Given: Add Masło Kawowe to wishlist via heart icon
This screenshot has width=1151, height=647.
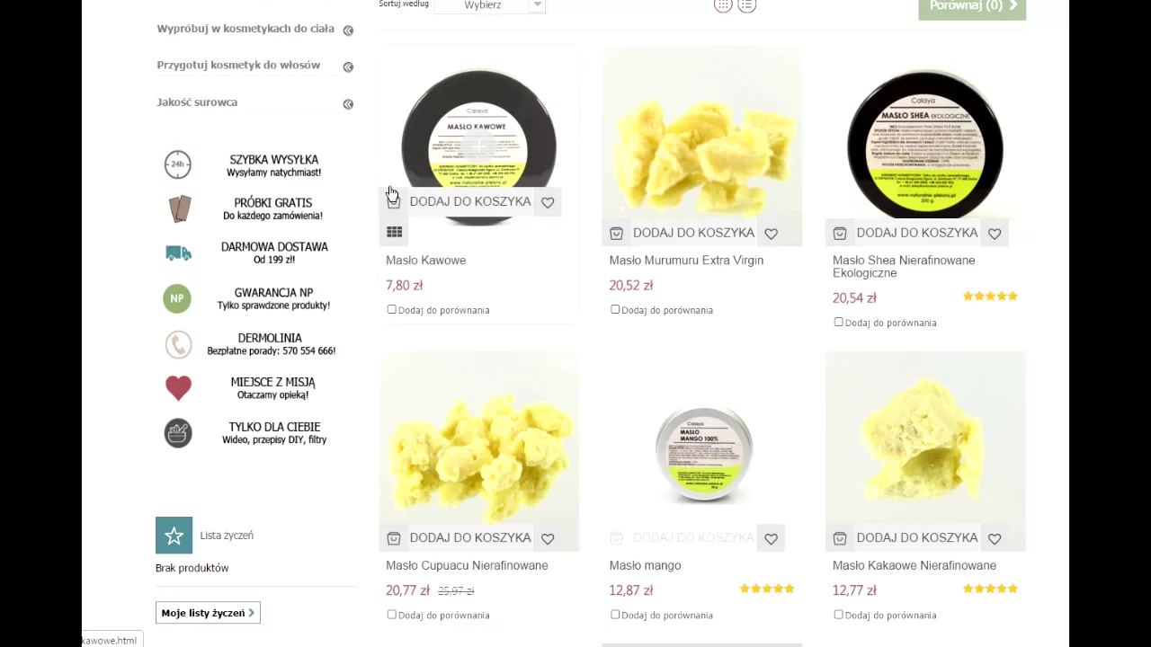Looking at the screenshot, I should click(548, 202).
